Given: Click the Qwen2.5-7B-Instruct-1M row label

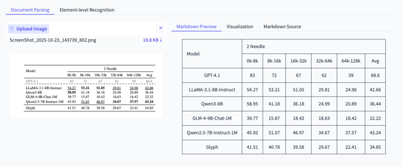Looking at the screenshot, I should (212, 133).
